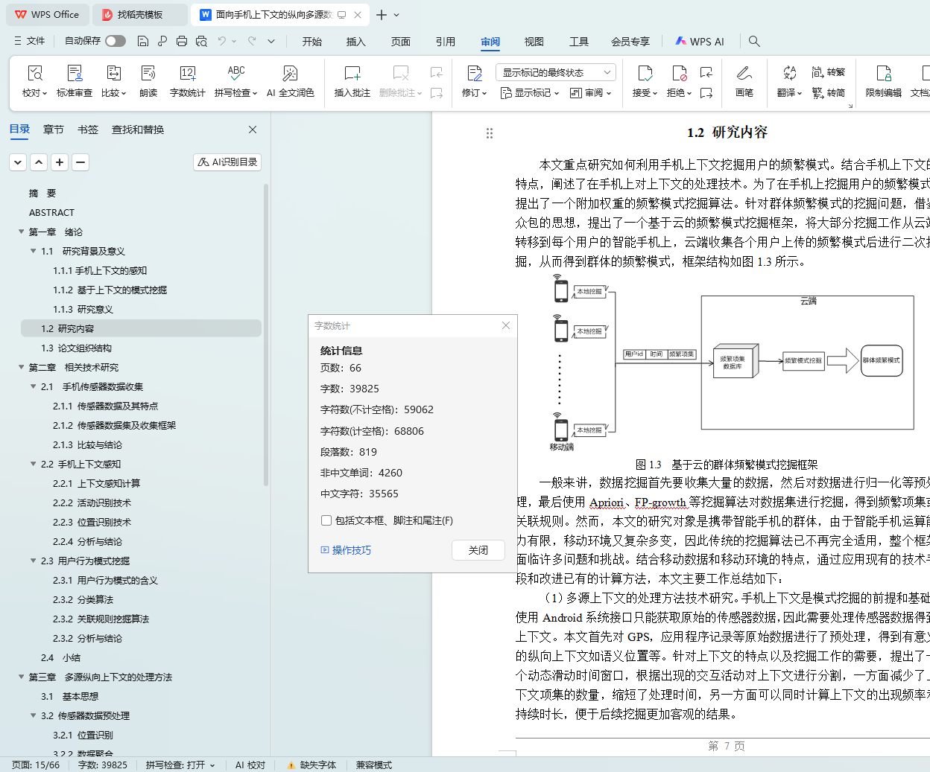This screenshot has width=930, height=772.
Task: Toggle the 自动保存 autosave switch
Action: click(115, 41)
